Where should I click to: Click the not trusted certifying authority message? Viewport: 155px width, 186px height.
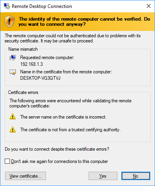point(70,130)
